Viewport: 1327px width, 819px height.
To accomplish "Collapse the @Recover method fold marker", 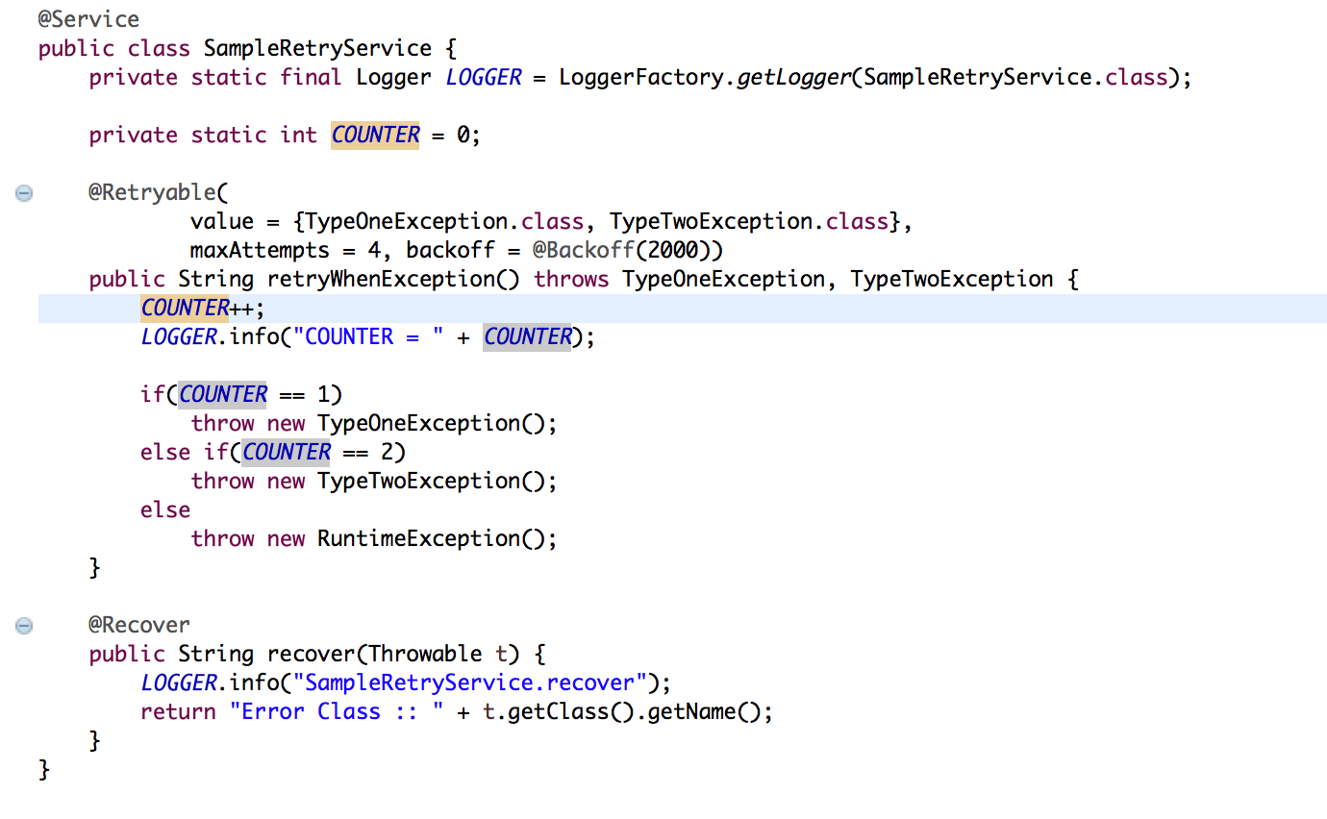I will (24, 626).
